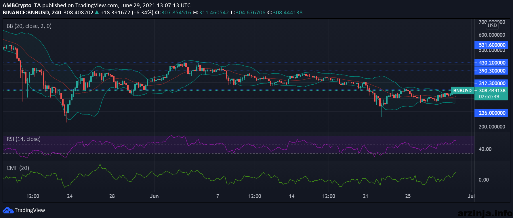Select the 430.200000 price level label
The image size is (513, 218).
pos(491,63)
